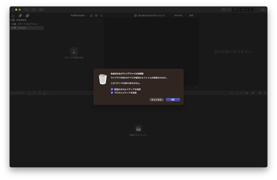Click the browser search magnifier icon
This screenshot has height=180, width=277.
click(102, 15)
